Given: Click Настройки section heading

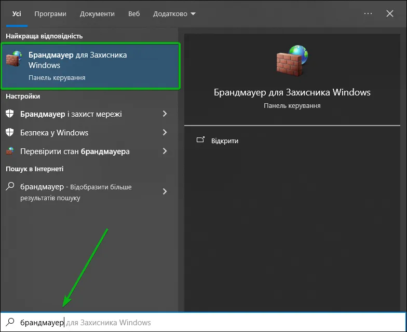Looking at the screenshot, I should pyautogui.click(x=23, y=96).
